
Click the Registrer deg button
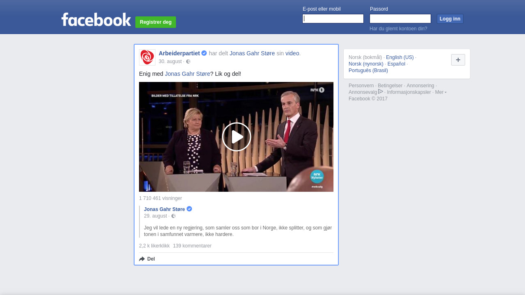(155, 22)
